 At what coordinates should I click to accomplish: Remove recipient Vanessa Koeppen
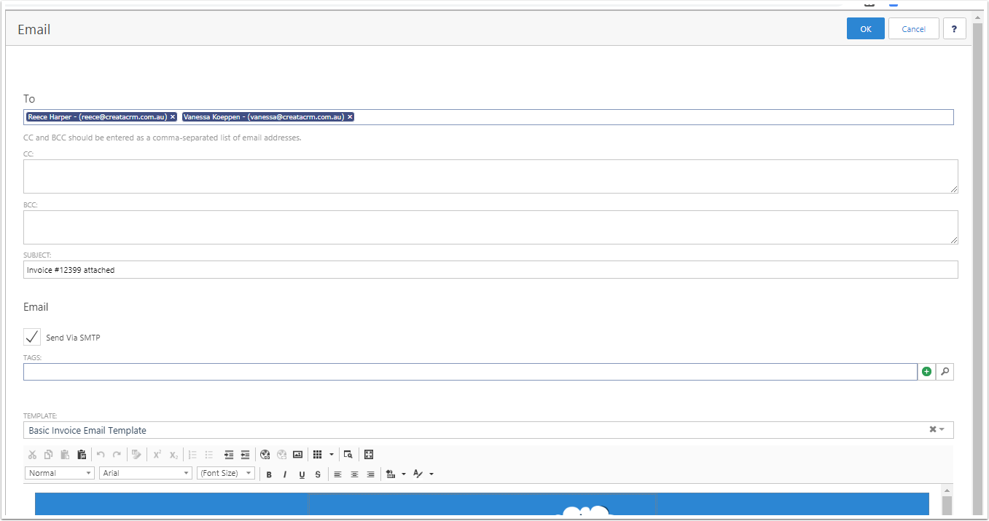pyautogui.click(x=350, y=116)
